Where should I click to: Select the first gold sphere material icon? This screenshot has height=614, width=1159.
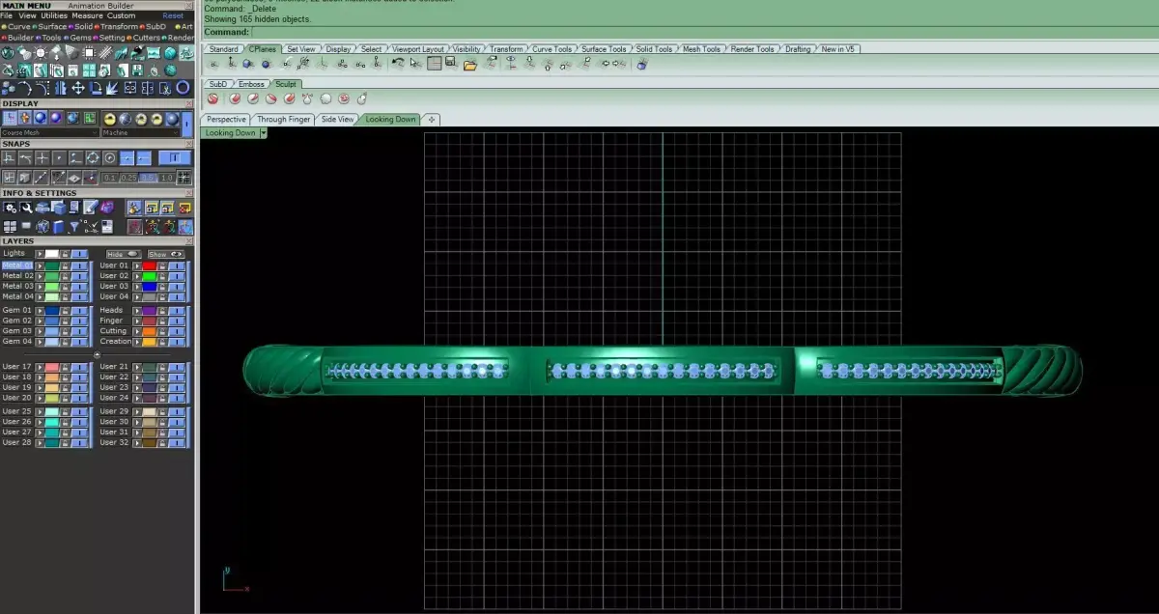110,119
